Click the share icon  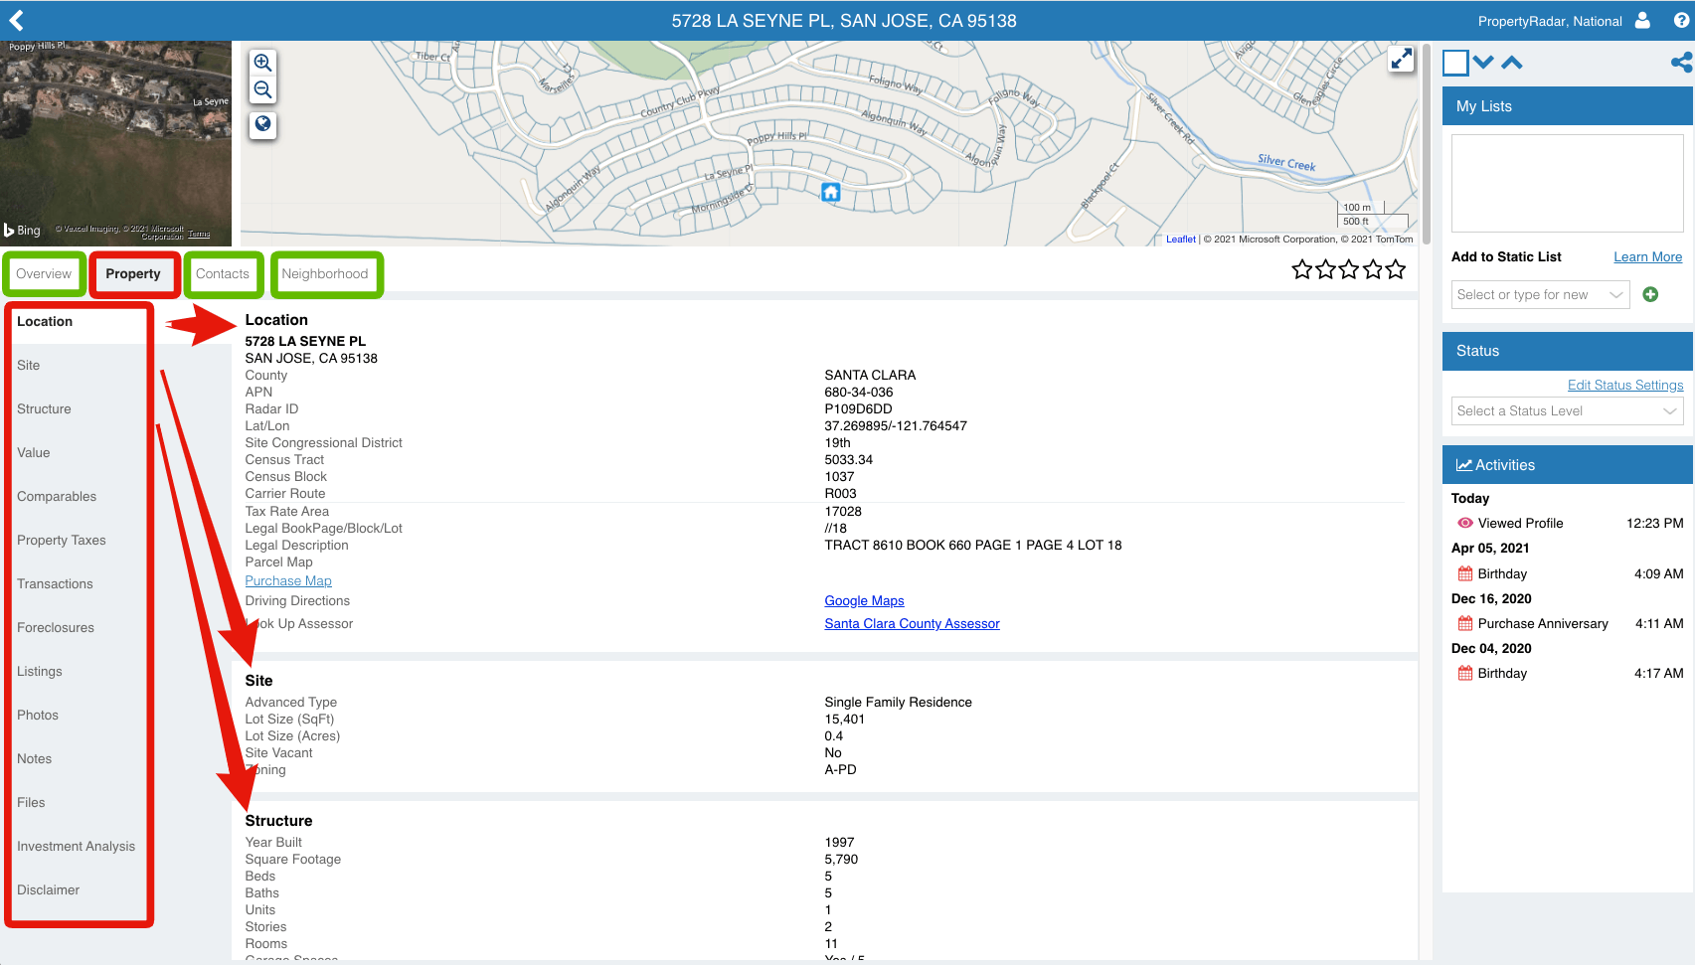[1681, 63]
